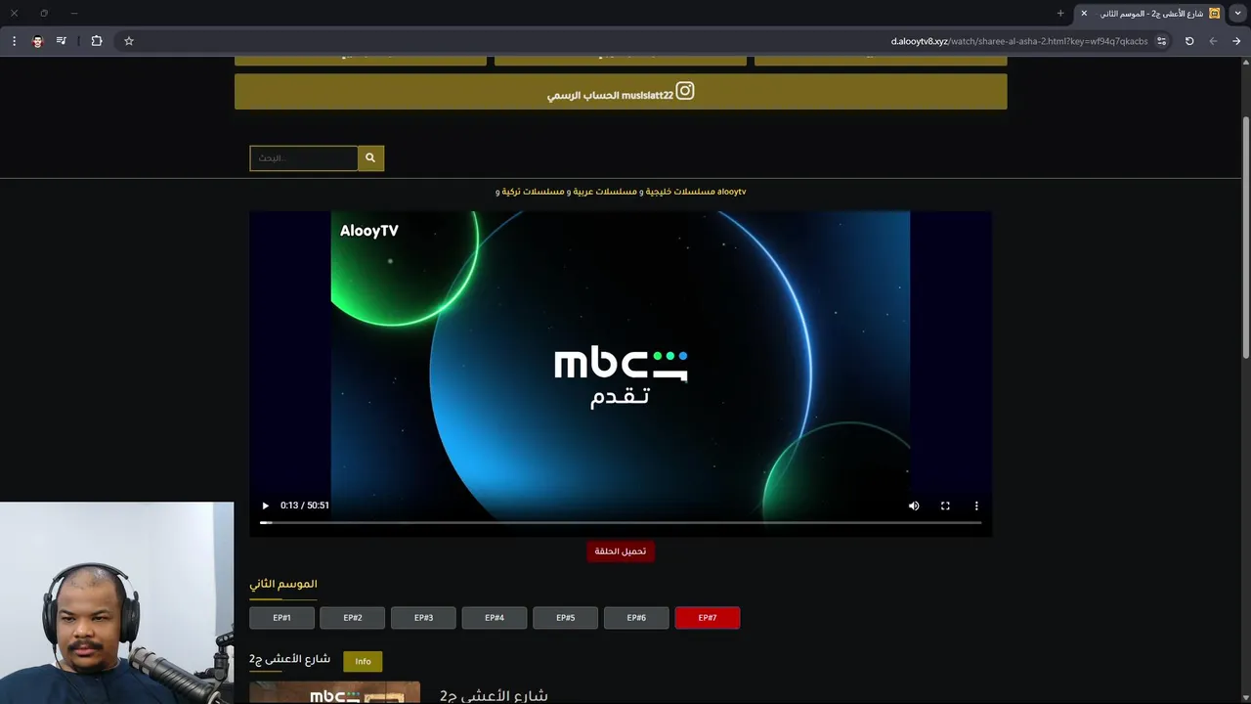Restore the Chrome window size
1251x704 pixels.
click(44, 14)
